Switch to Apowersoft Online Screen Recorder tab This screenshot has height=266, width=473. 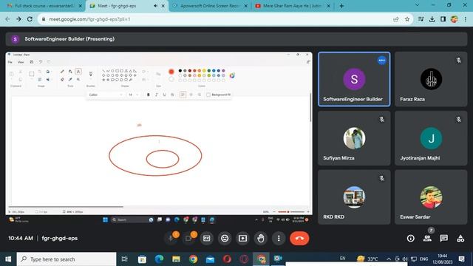pos(210,6)
